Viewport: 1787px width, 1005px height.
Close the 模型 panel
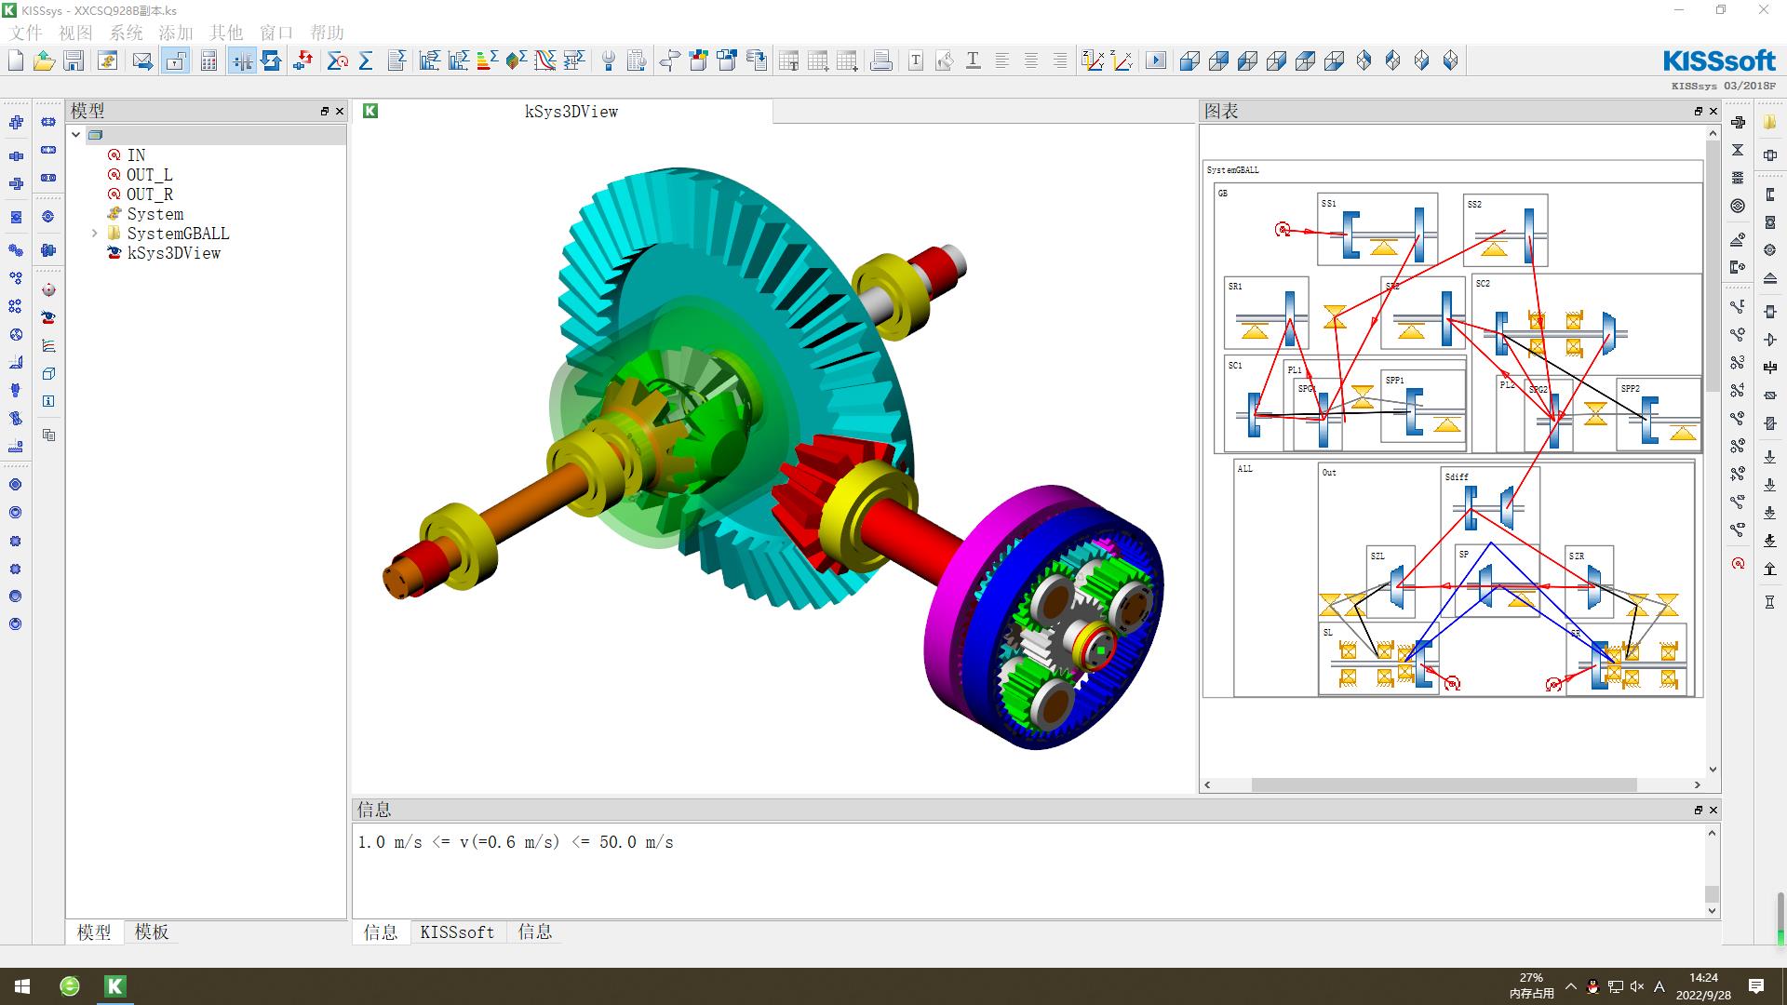[340, 111]
